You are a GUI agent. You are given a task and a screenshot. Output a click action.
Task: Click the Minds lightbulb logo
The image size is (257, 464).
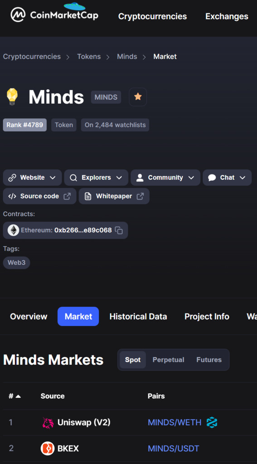[12, 97]
